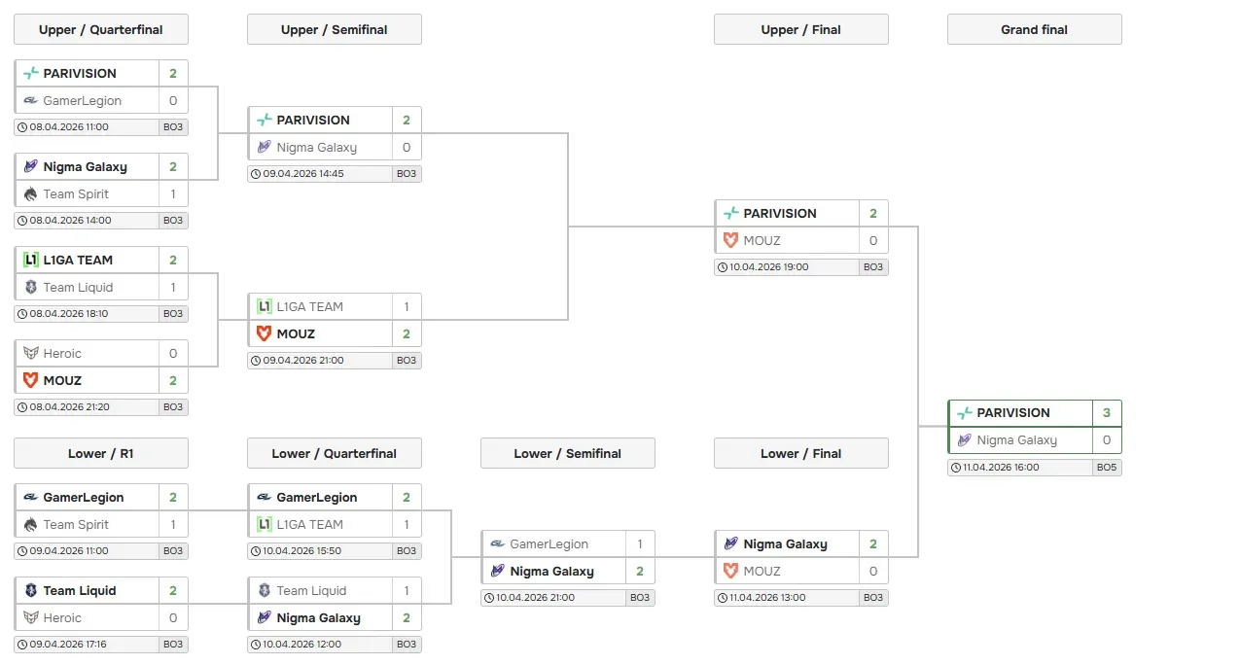The height and width of the screenshot is (665, 1240).
Task: Click the BO3 tag on Heroic vs MOUZ
Action: pos(173,406)
